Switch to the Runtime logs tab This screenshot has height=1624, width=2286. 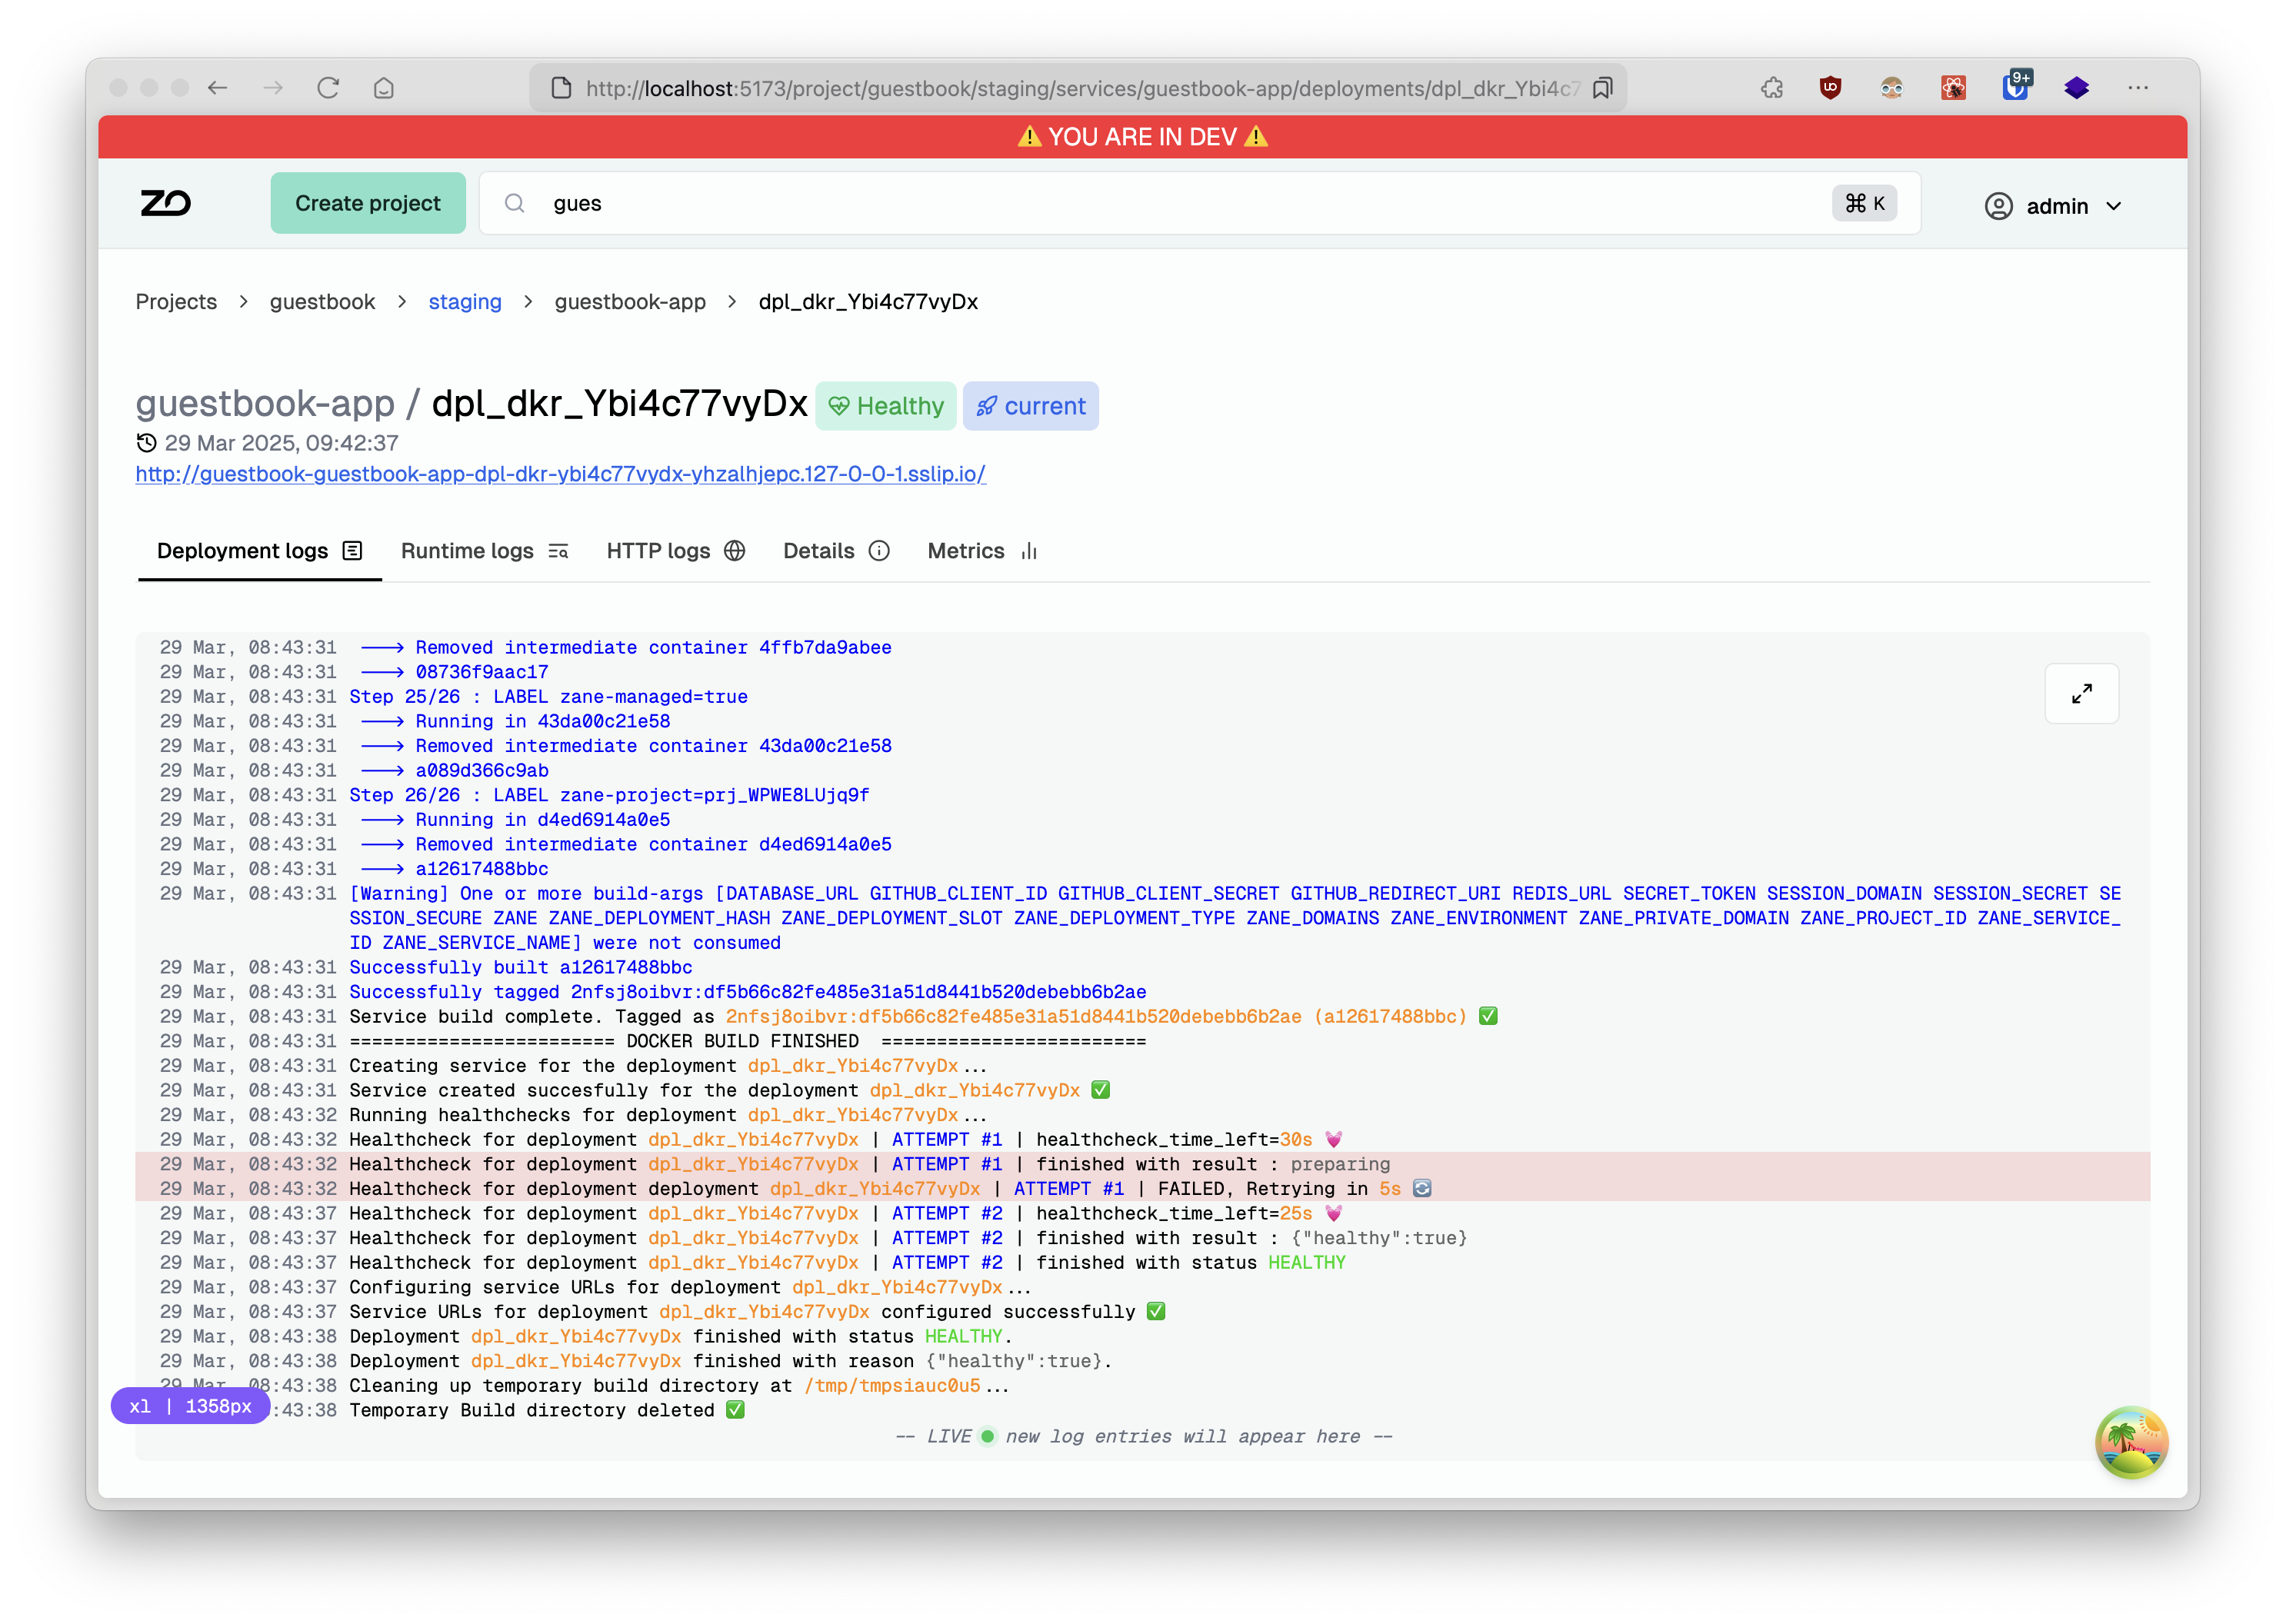(485, 551)
